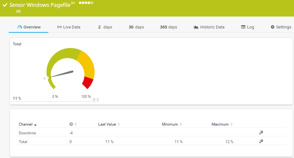Click the flag icon beside Windows Pagefile
The height and width of the screenshot is (158, 294).
73,3
